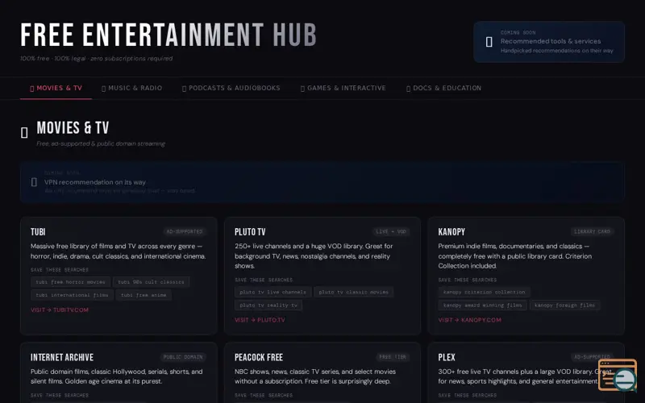Select the 'tubi free horror movies' search chip
This screenshot has height=403, width=645.
coord(70,282)
